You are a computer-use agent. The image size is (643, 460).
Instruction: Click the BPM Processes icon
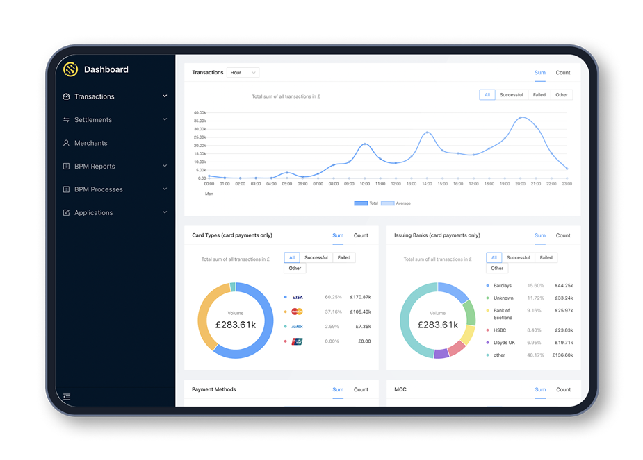point(66,189)
